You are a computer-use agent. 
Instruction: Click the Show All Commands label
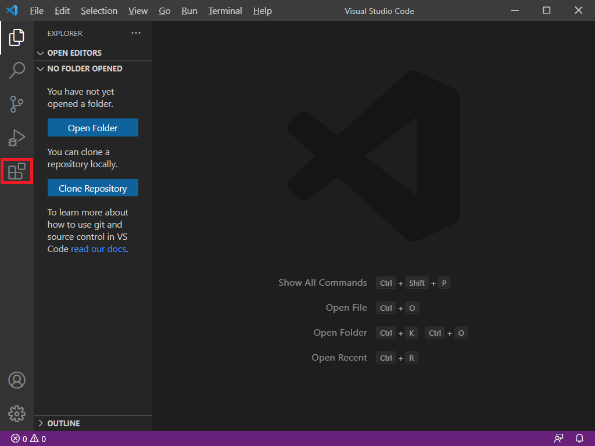pyautogui.click(x=322, y=283)
